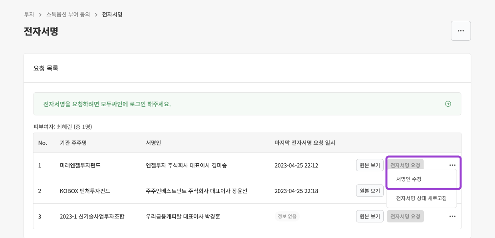Navigate to 스톡옵션 부여 동의 via breadcrumb
Image resolution: width=495 pixels, height=238 pixels.
click(68, 14)
